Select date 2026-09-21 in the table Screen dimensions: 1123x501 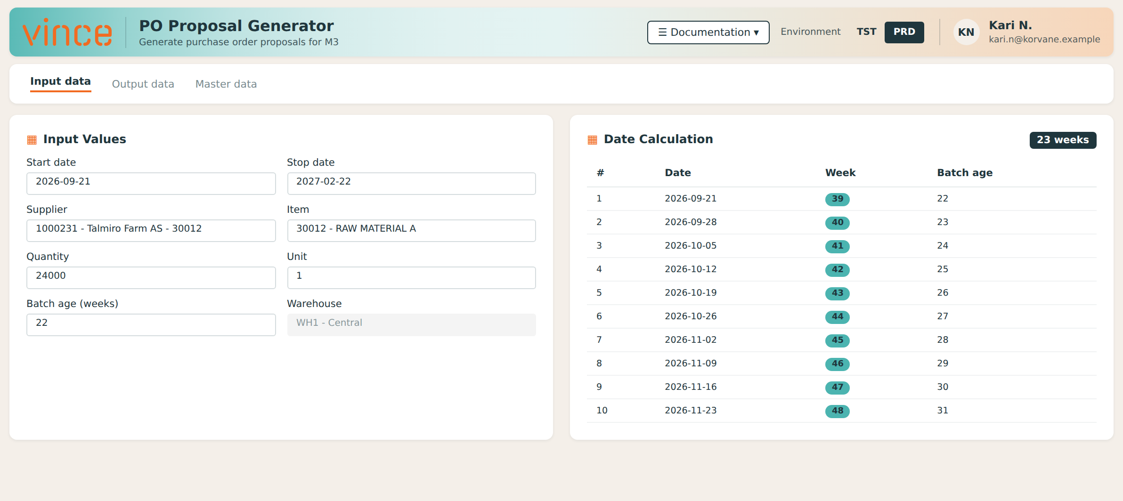691,199
